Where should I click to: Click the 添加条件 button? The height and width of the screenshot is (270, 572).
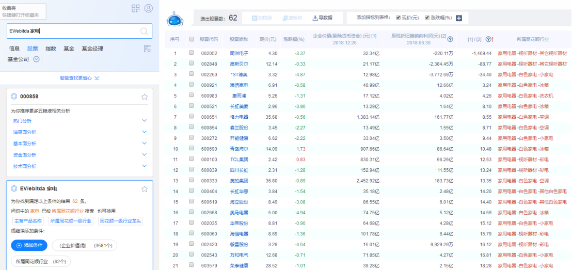[29, 246]
